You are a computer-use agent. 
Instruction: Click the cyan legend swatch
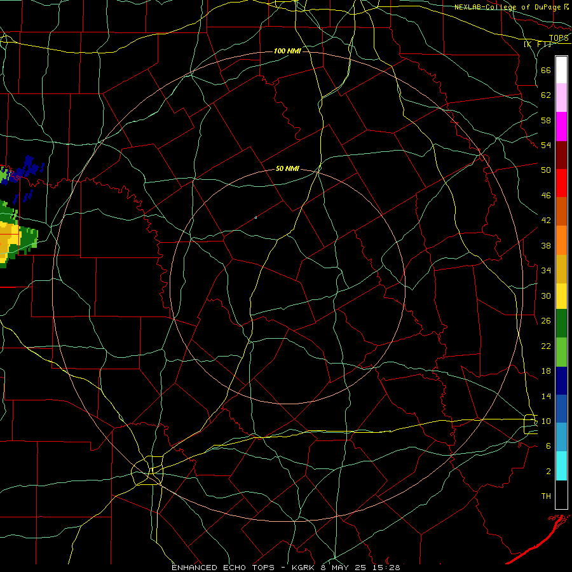pyautogui.click(x=561, y=466)
